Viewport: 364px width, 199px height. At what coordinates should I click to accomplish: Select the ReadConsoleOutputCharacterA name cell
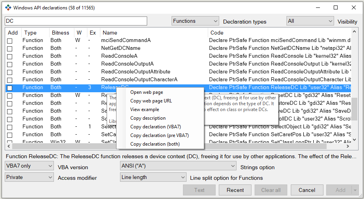(x=139, y=80)
